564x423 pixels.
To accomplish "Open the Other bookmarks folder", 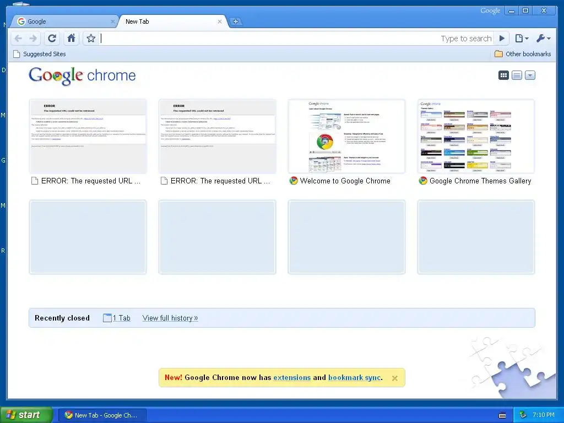I will (x=523, y=54).
